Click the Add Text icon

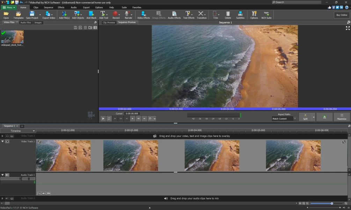tap(103, 15)
